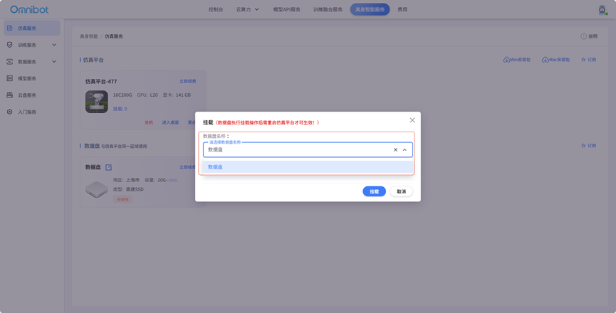Click the red 待使用 status tag

(x=123, y=199)
